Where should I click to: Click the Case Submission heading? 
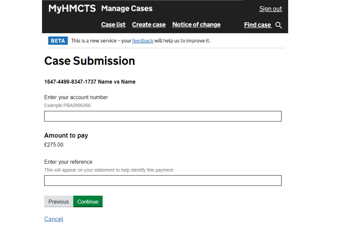tap(89, 61)
